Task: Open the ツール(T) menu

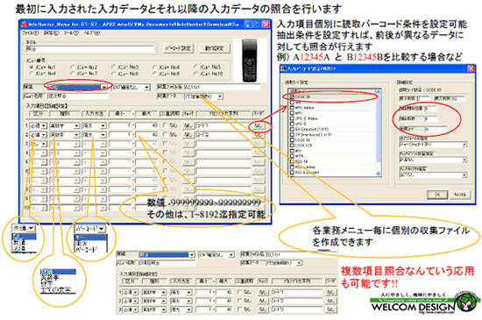Action: click(71, 32)
